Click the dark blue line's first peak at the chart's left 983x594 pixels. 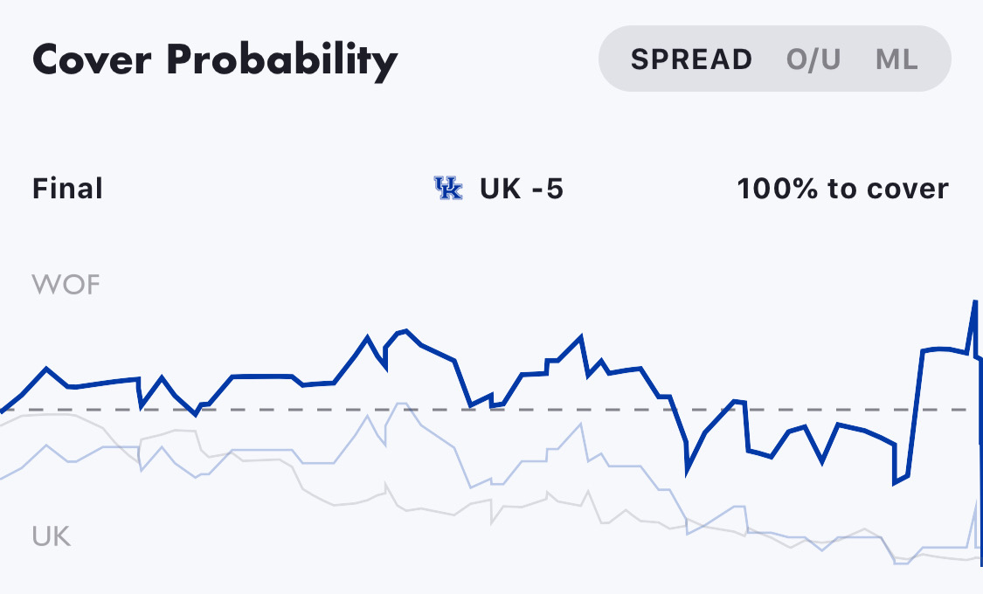coord(46,369)
